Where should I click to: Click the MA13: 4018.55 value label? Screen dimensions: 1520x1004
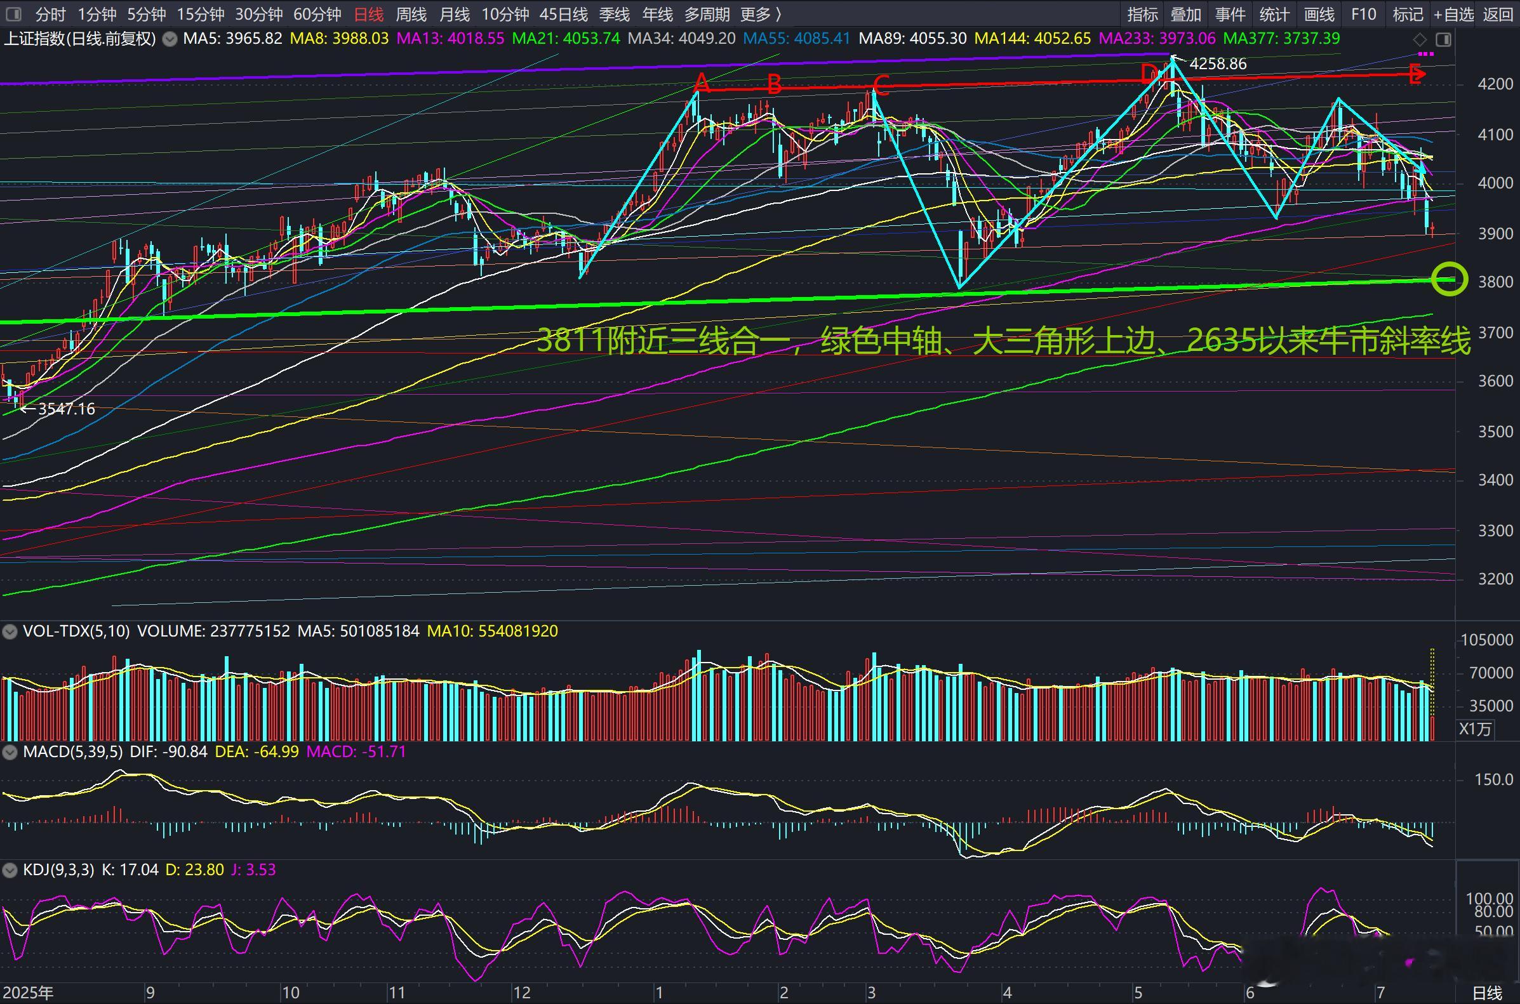[450, 39]
